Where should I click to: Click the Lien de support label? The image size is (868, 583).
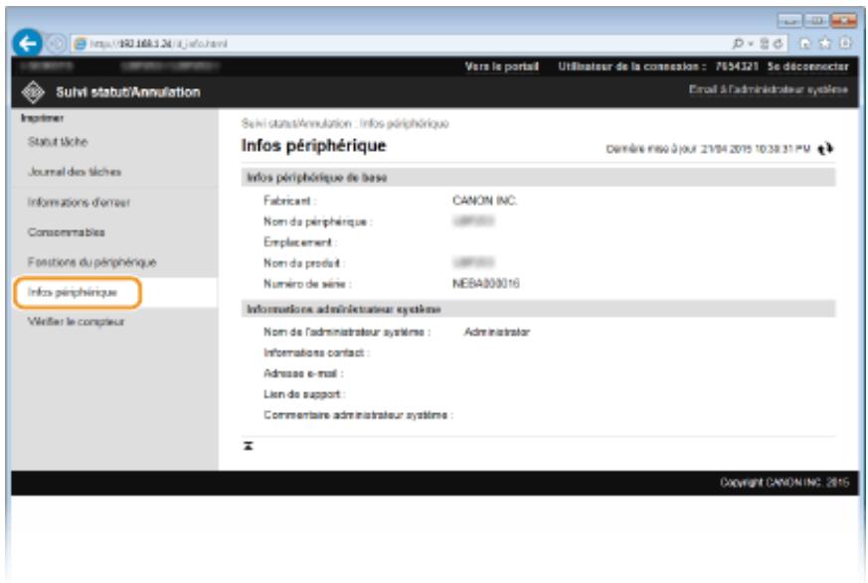click(x=304, y=394)
